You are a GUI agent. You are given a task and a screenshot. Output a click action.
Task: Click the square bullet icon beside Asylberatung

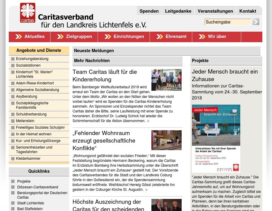click(13, 97)
